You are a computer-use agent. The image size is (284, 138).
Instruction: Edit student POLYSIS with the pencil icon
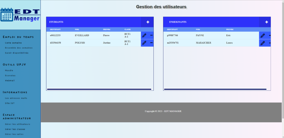pyautogui.click(x=144, y=43)
